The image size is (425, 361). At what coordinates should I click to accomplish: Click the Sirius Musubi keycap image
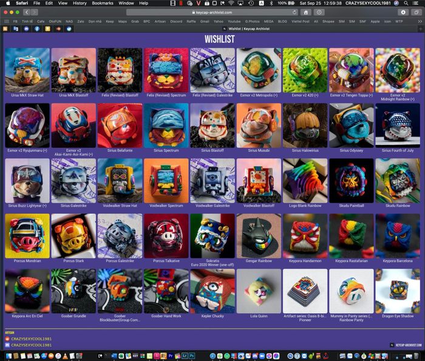pos(259,125)
